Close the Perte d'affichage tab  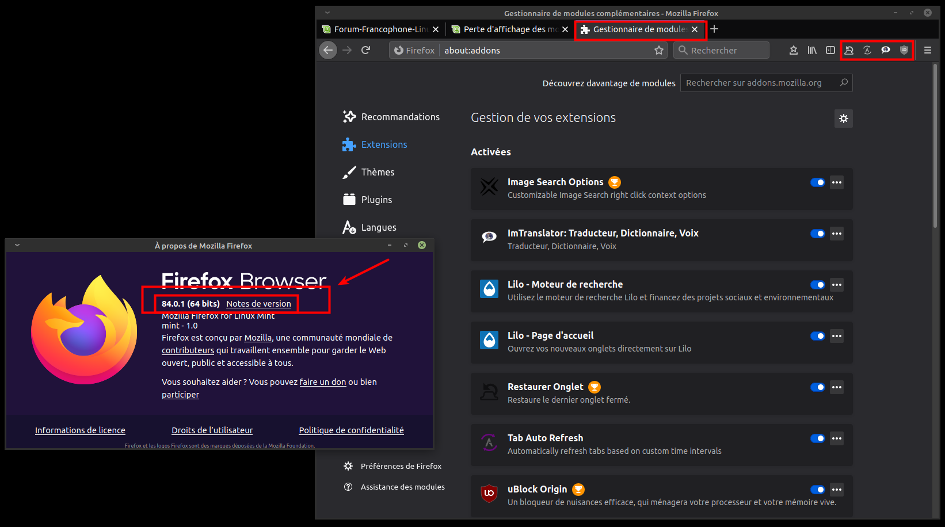coord(565,29)
